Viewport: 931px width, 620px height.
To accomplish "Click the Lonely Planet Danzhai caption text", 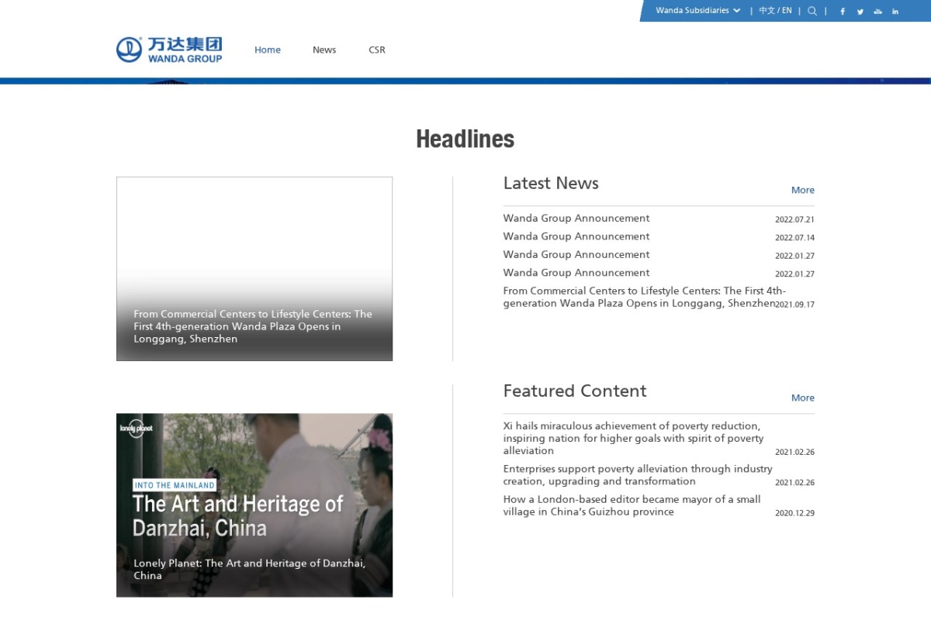I will click(x=249, y=569).
